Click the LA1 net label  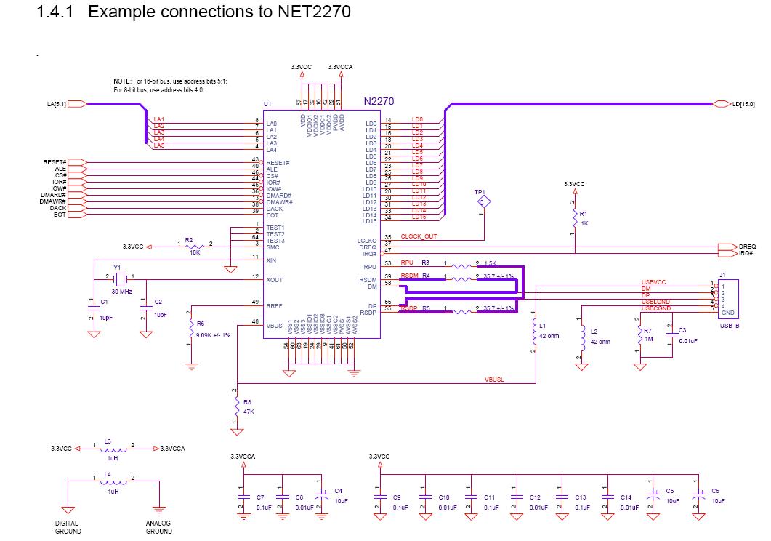click(159, 119)
